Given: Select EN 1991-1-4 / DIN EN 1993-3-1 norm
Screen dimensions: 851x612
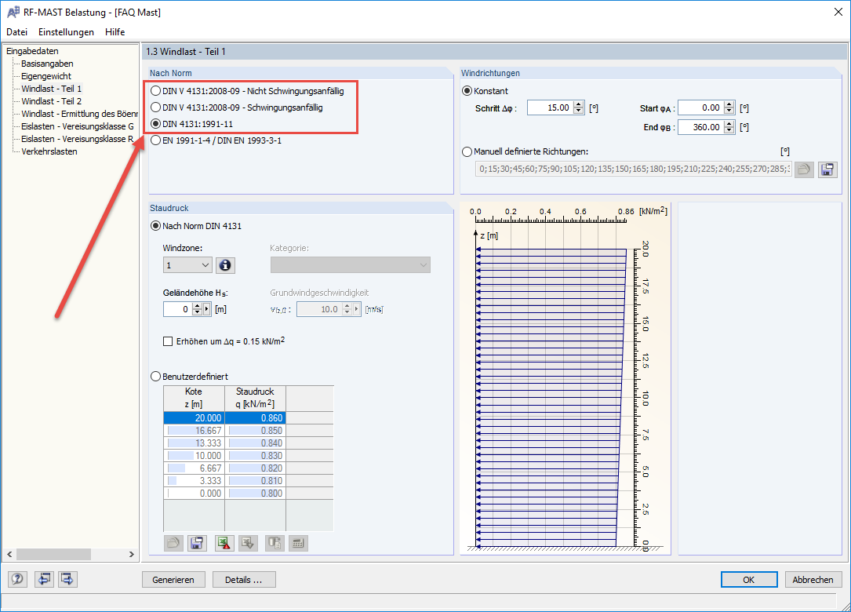Looking at the screenshot, I should click(156, 140).
